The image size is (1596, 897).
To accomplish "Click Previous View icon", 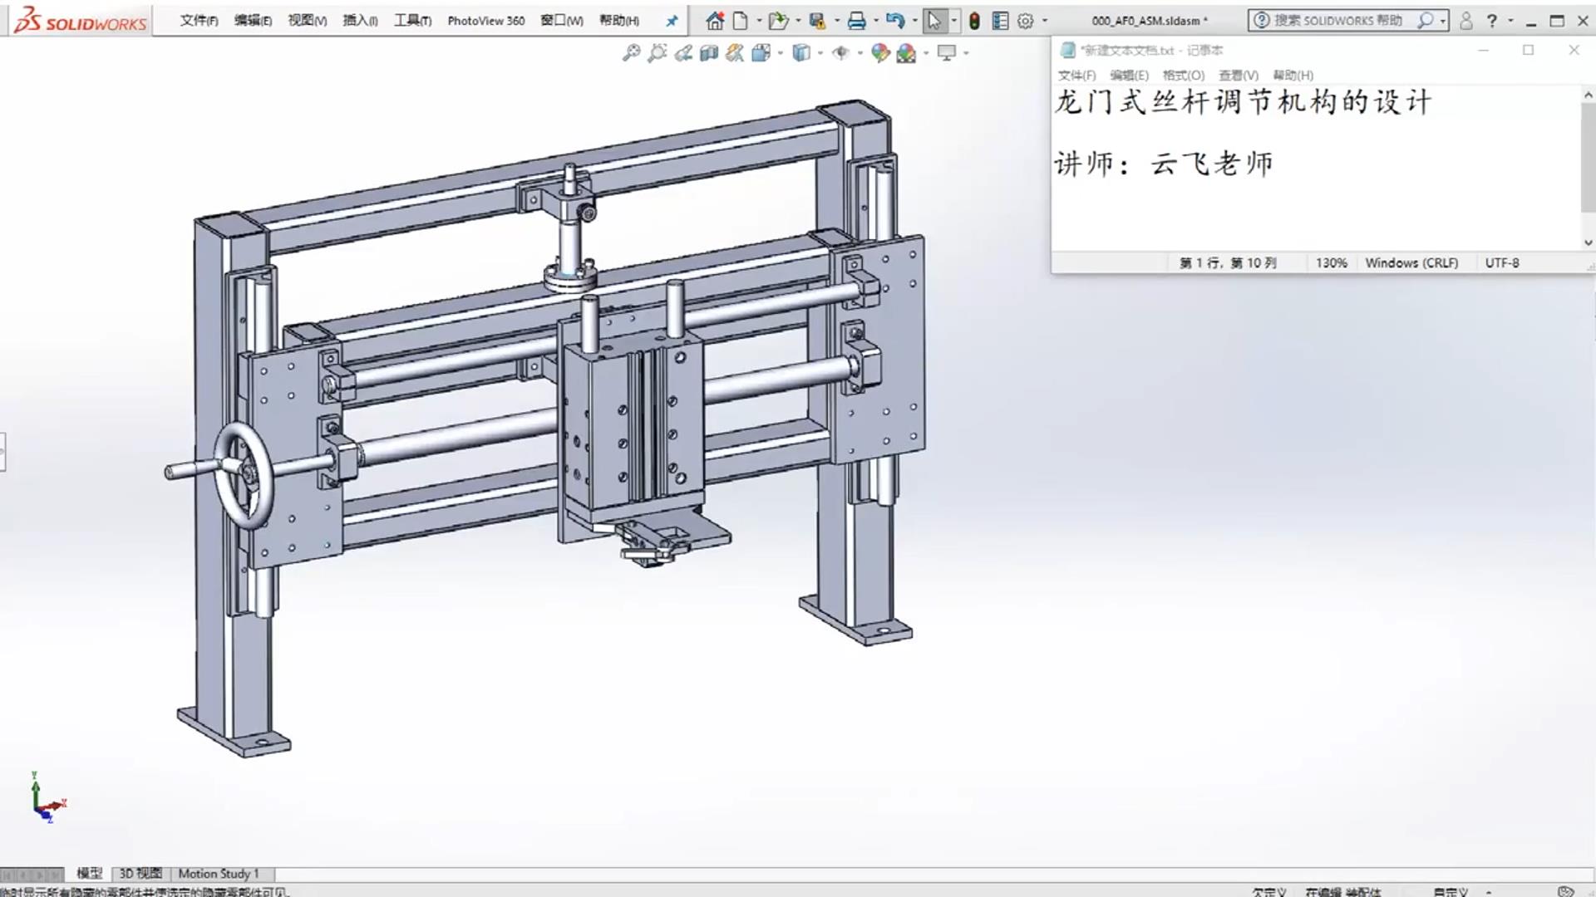I will (683, 53).
